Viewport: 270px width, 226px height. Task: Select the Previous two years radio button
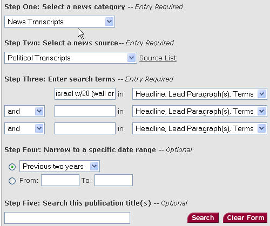coord(12,167)
